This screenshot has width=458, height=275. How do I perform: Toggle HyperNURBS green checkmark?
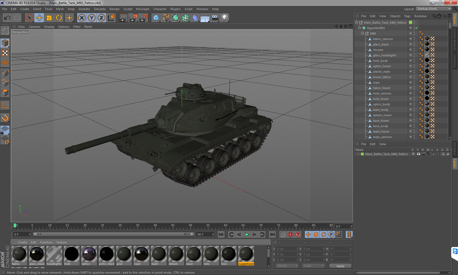(417, 28)
